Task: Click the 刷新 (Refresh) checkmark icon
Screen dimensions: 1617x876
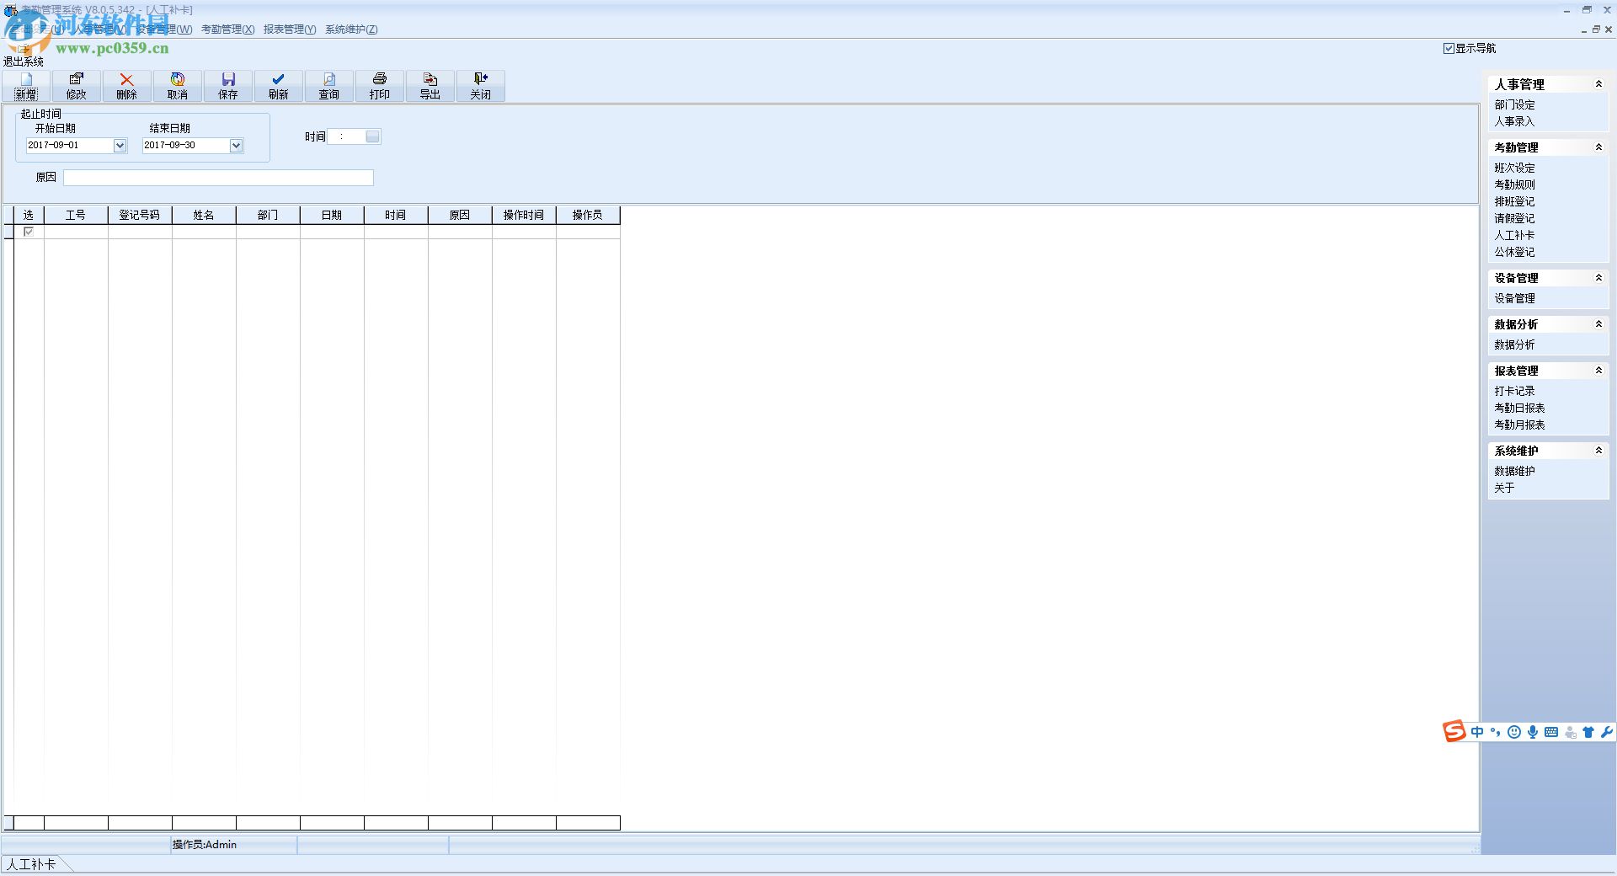Action: 279,79
